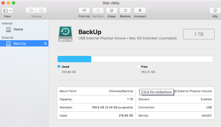Click the Remove Volume icon

[x=41, y=10]
